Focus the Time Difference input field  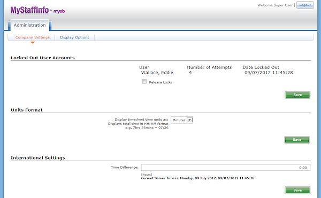click(226, 168)
